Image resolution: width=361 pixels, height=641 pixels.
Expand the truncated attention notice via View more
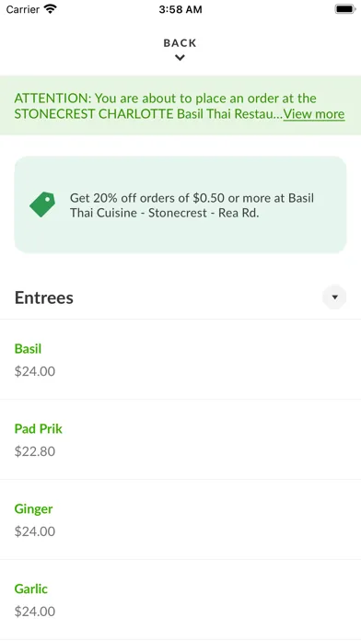[x=314, y=114]
